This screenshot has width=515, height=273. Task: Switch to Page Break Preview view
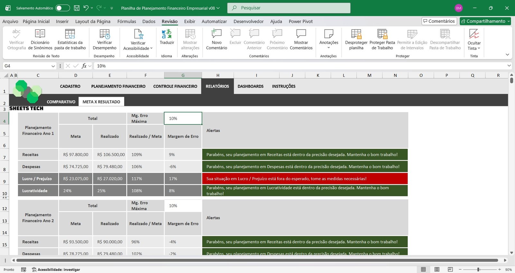pos(450,269)
